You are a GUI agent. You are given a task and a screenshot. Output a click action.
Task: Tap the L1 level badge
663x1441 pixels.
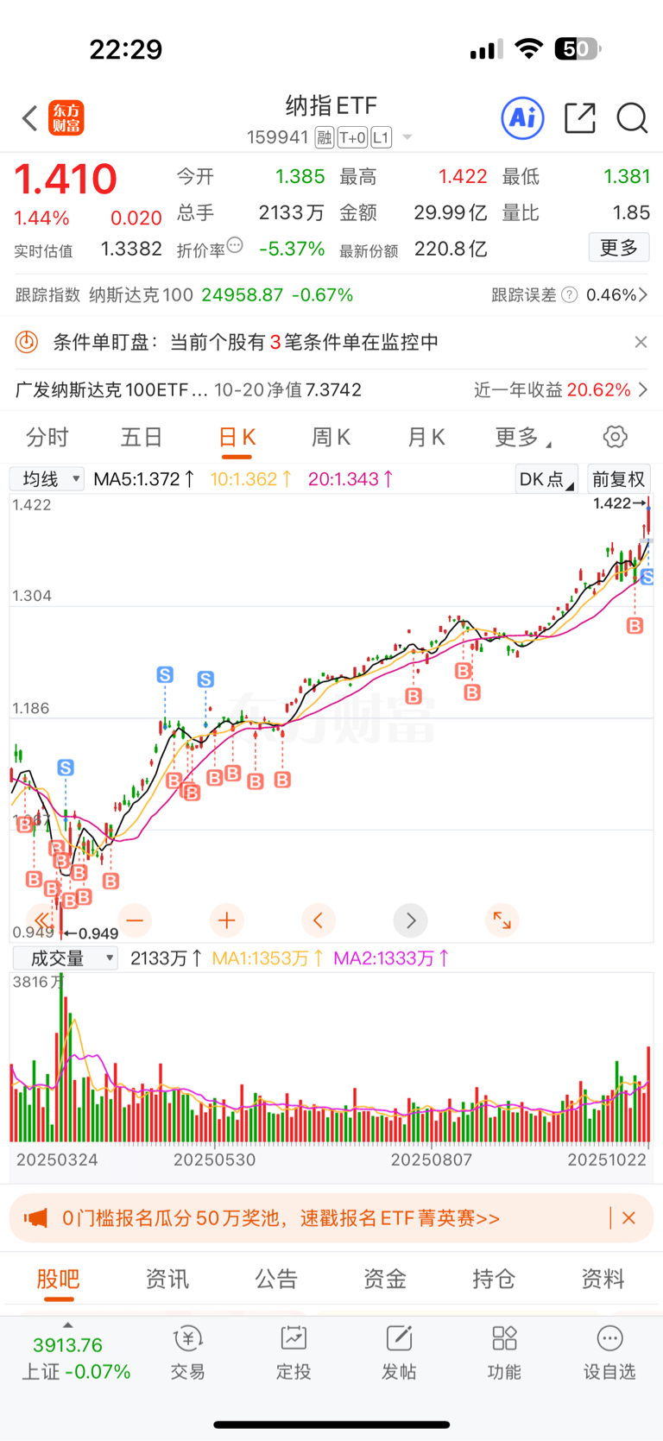point(381,137)
